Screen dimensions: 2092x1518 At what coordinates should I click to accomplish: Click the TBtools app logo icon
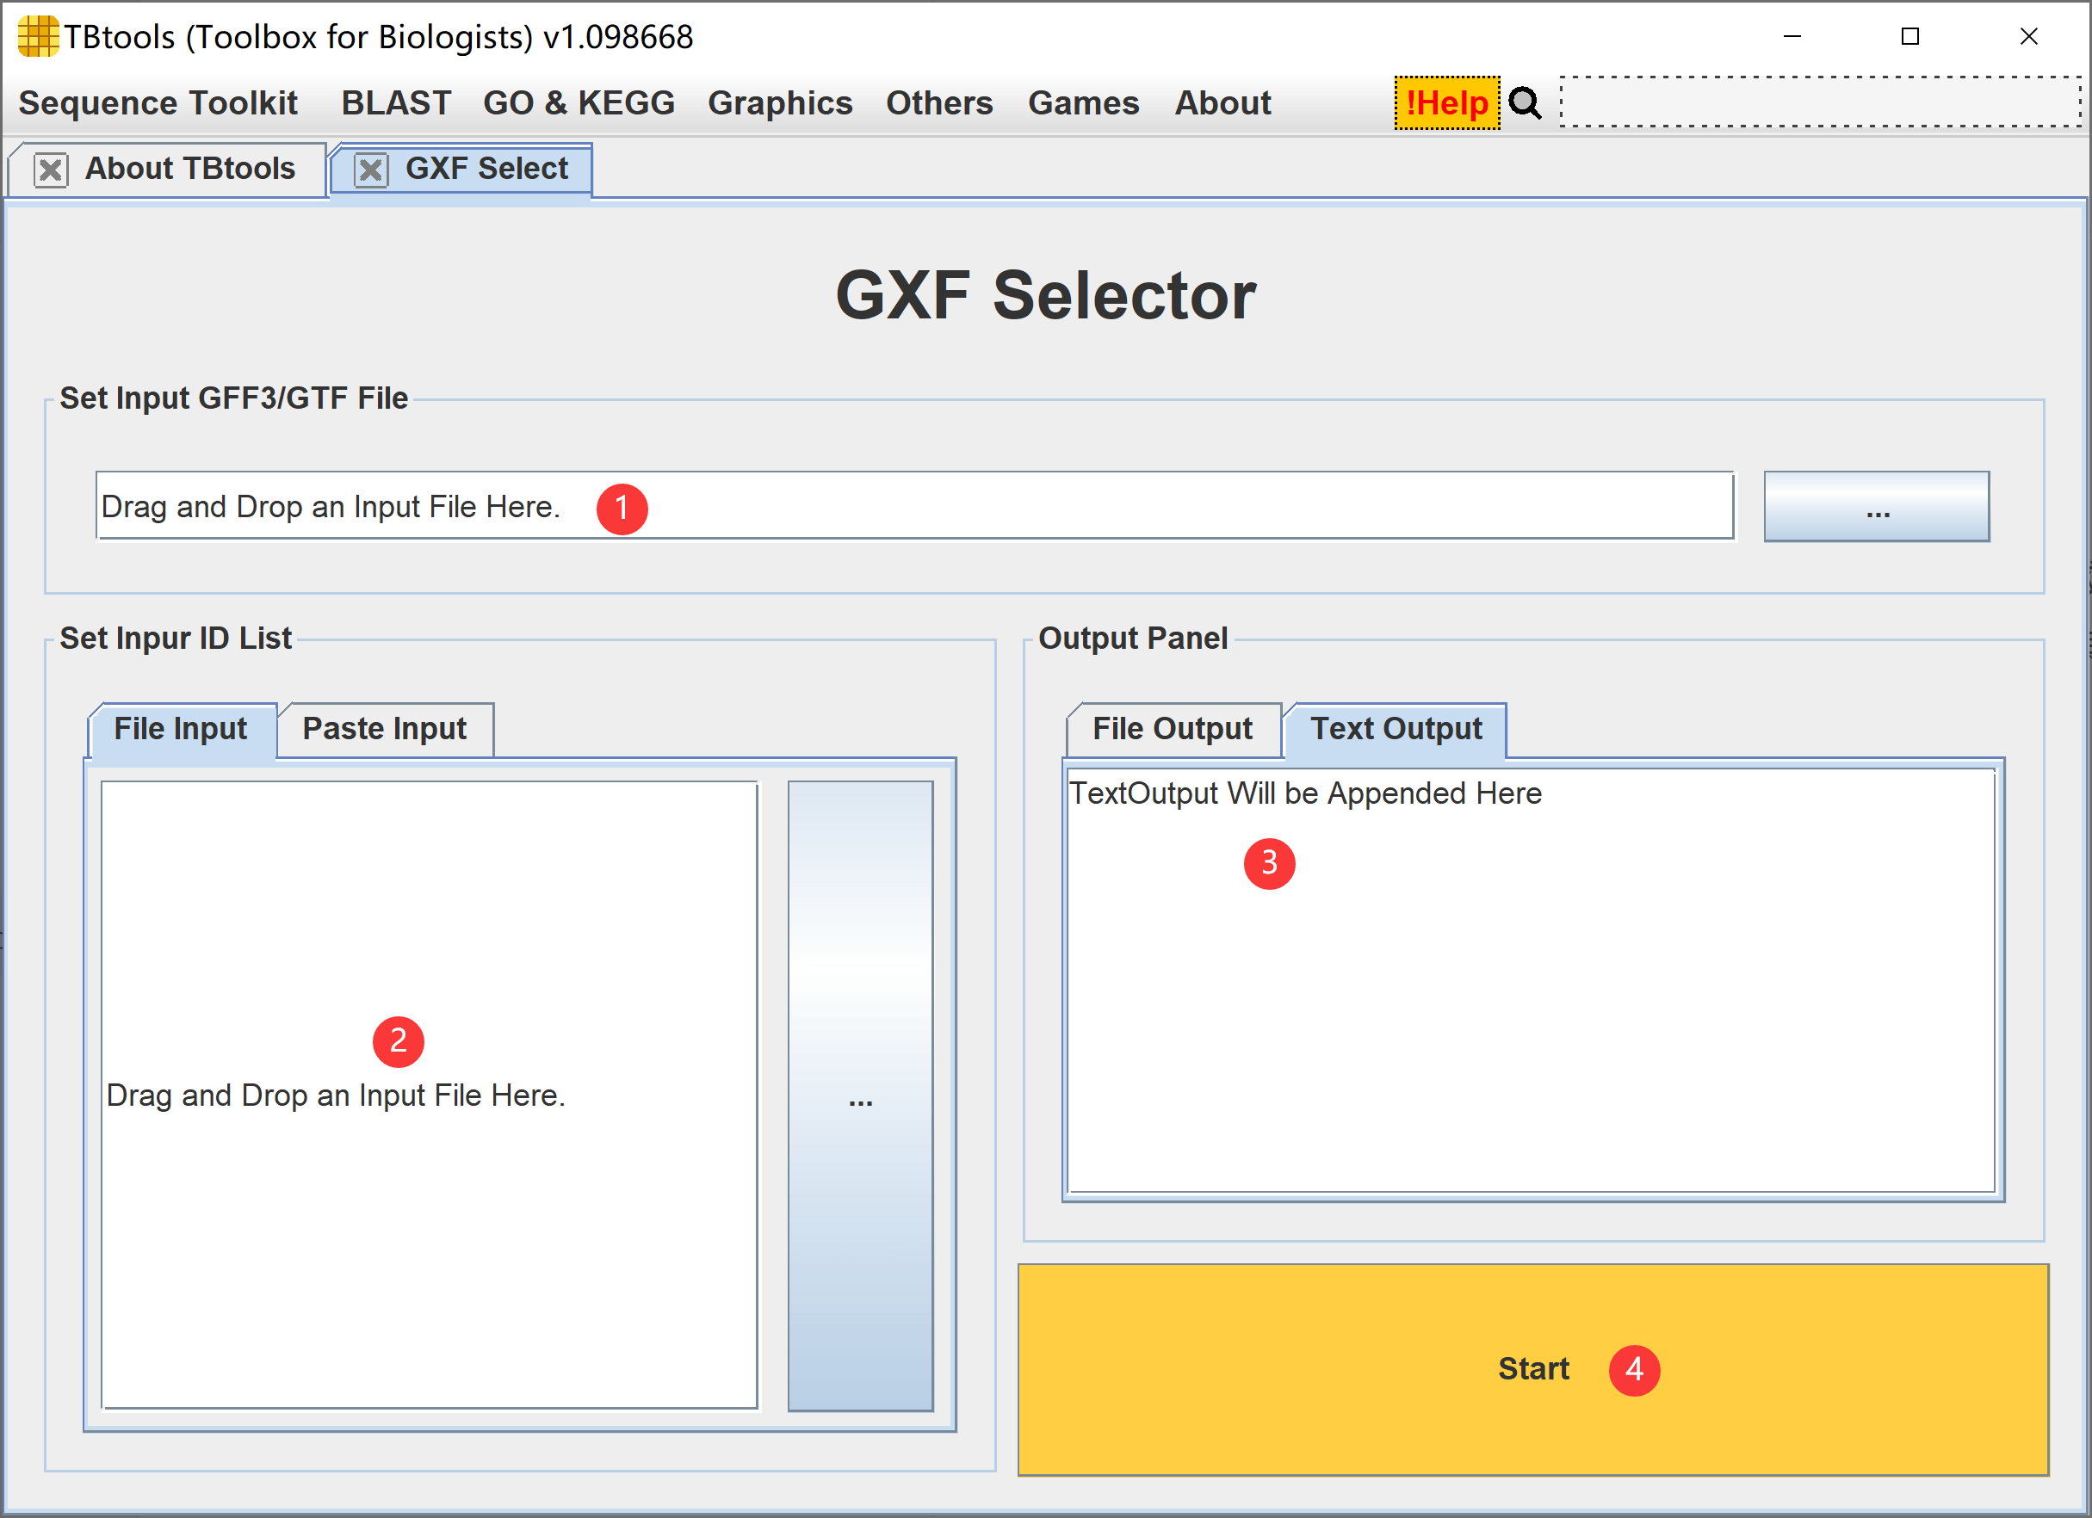point(37,37)
